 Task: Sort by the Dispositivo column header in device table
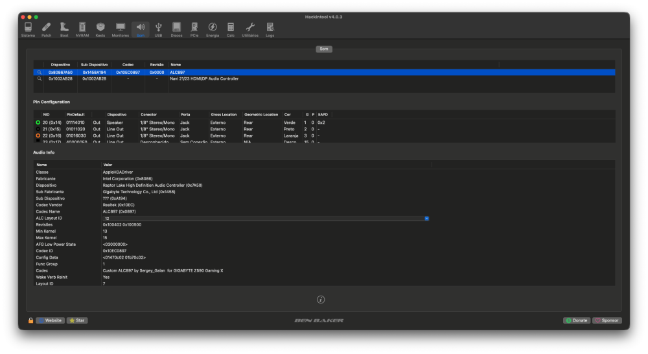pos(60,65)
